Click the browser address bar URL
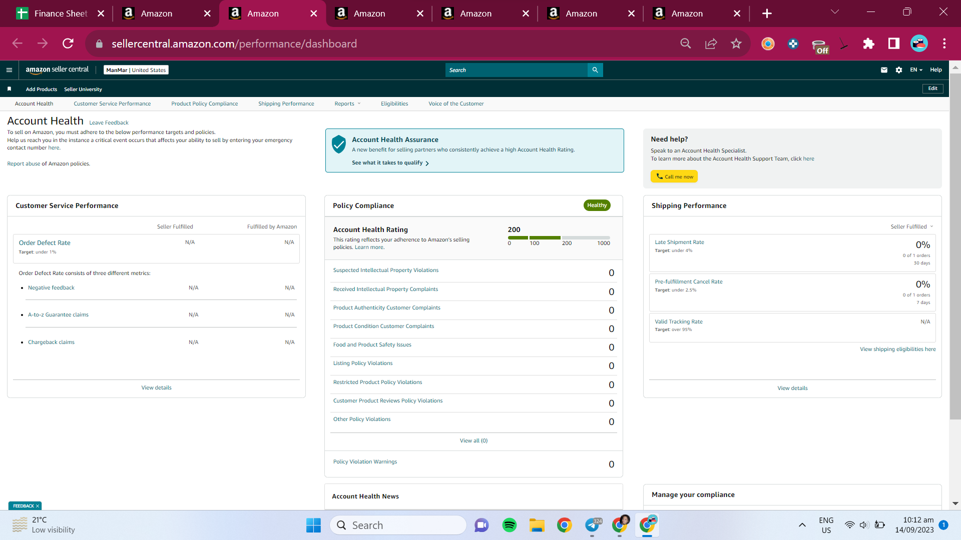Viewport: 961px width, 540px height. click(234, 43)
